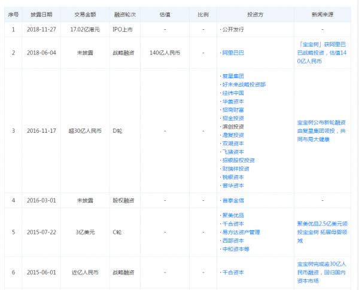Click the 中和资本等 investor link
359x290 pixels.
pyautogui.click(x=236, y=248)
